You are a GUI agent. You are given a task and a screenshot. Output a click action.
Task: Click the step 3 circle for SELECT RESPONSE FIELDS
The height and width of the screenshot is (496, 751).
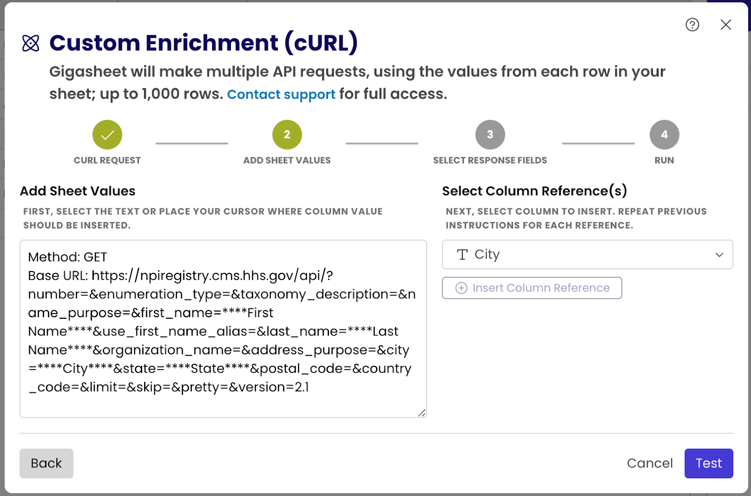pyautogui.click(x=490, y=134)
